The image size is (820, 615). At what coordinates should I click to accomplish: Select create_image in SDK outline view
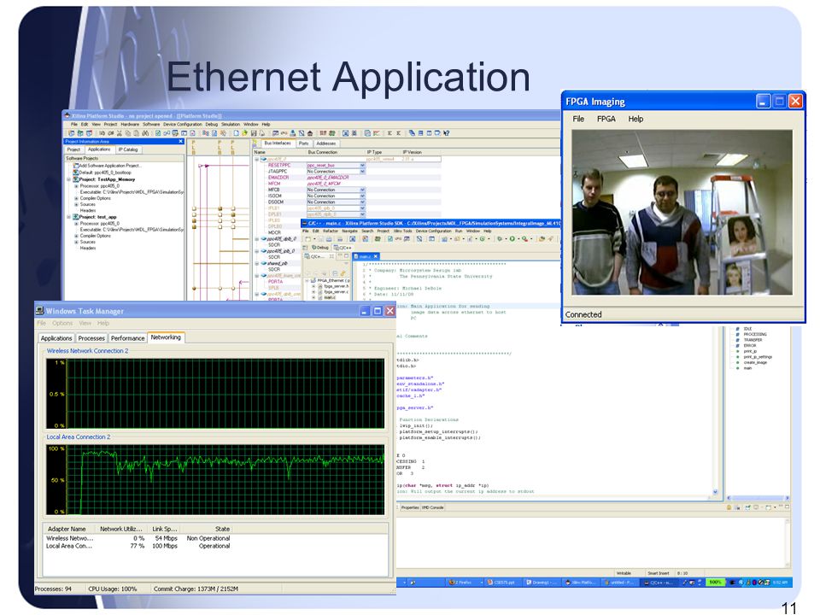tap(752, 362)
